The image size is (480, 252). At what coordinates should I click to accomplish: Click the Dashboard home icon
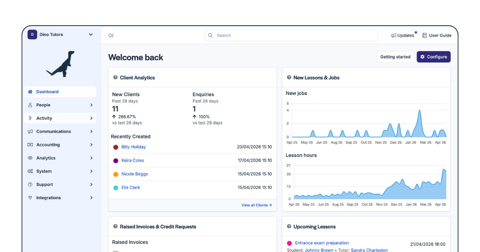click(x=30, y=92)
